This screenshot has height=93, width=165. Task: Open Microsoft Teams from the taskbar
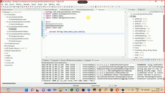[x=49, y=90]
